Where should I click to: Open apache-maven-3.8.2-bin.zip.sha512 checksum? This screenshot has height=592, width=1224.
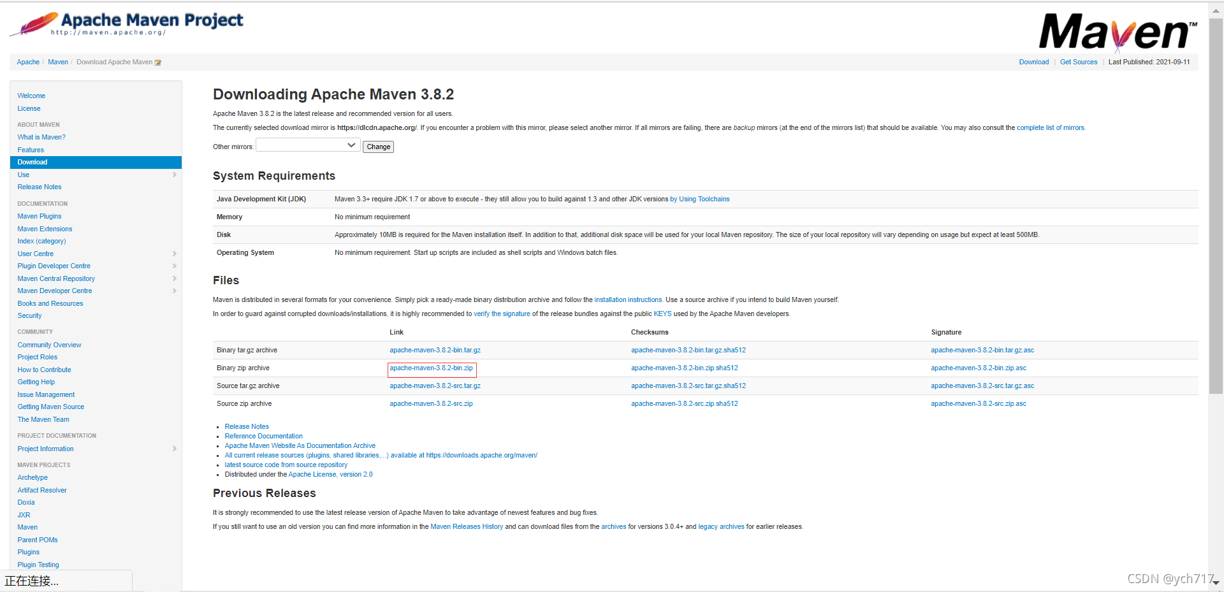tap(685, 368)
